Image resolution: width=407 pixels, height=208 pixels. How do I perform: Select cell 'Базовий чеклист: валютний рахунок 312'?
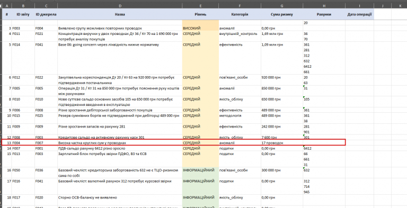[120, 186]
